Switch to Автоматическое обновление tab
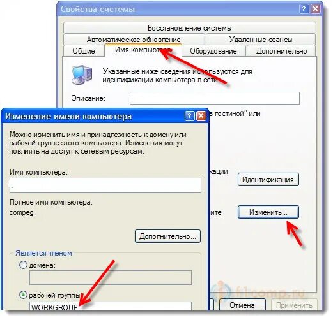The height and width of the screenshot is (320, 333). pos(134,40)
